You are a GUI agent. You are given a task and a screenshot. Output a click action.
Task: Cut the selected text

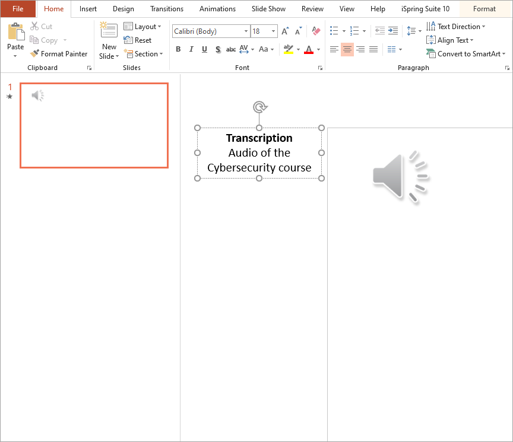click(42, 26)
